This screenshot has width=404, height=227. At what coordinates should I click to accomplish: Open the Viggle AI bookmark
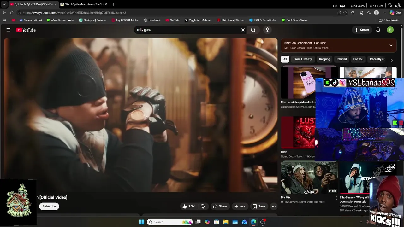click(x=198, y=20)
